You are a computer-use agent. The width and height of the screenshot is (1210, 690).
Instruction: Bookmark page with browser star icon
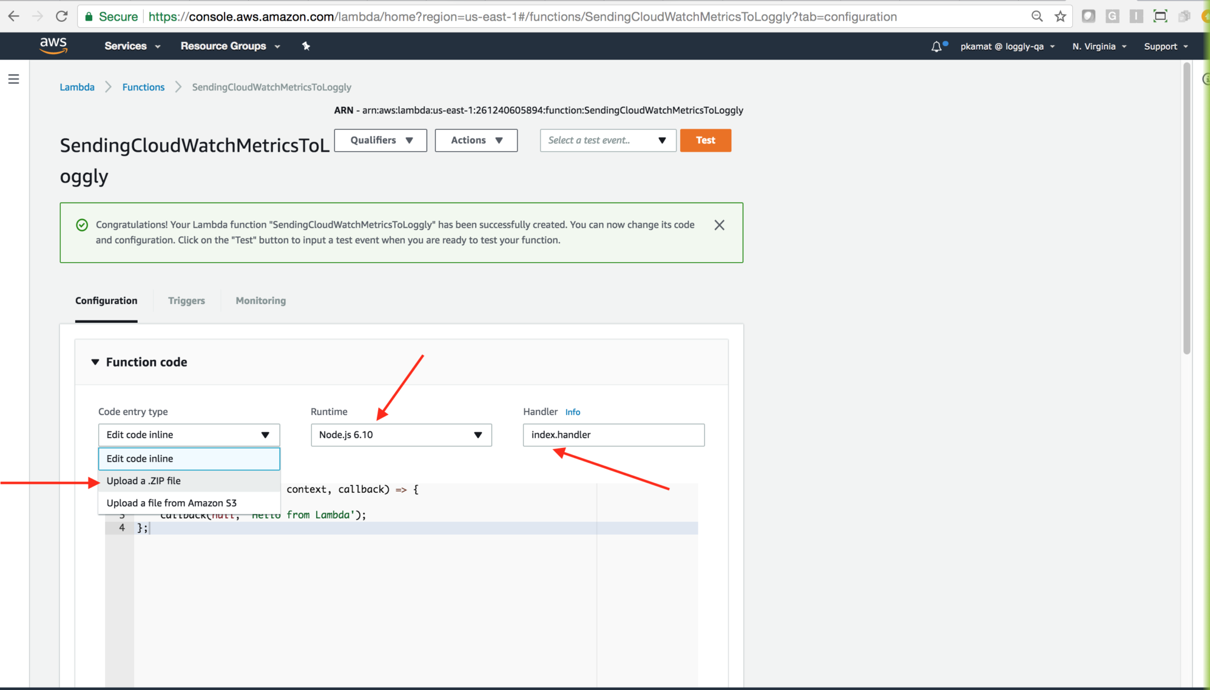(1061, 17)
